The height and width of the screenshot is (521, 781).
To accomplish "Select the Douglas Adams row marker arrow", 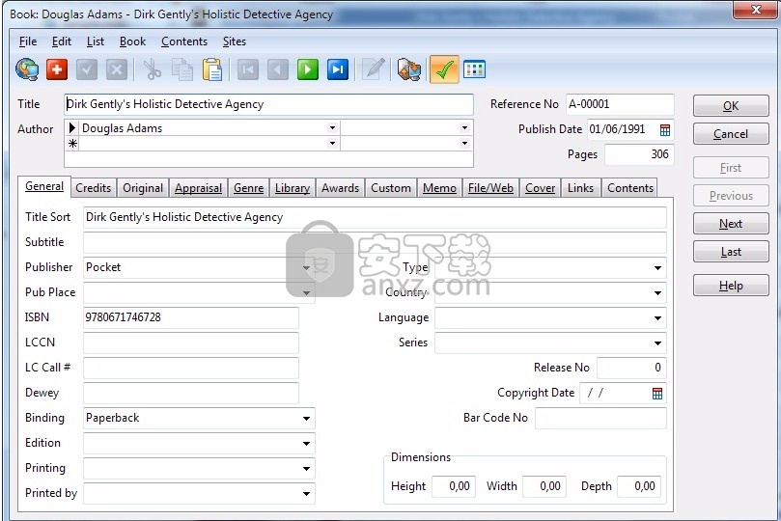I will pyautogui.click(x=72, y=128).
